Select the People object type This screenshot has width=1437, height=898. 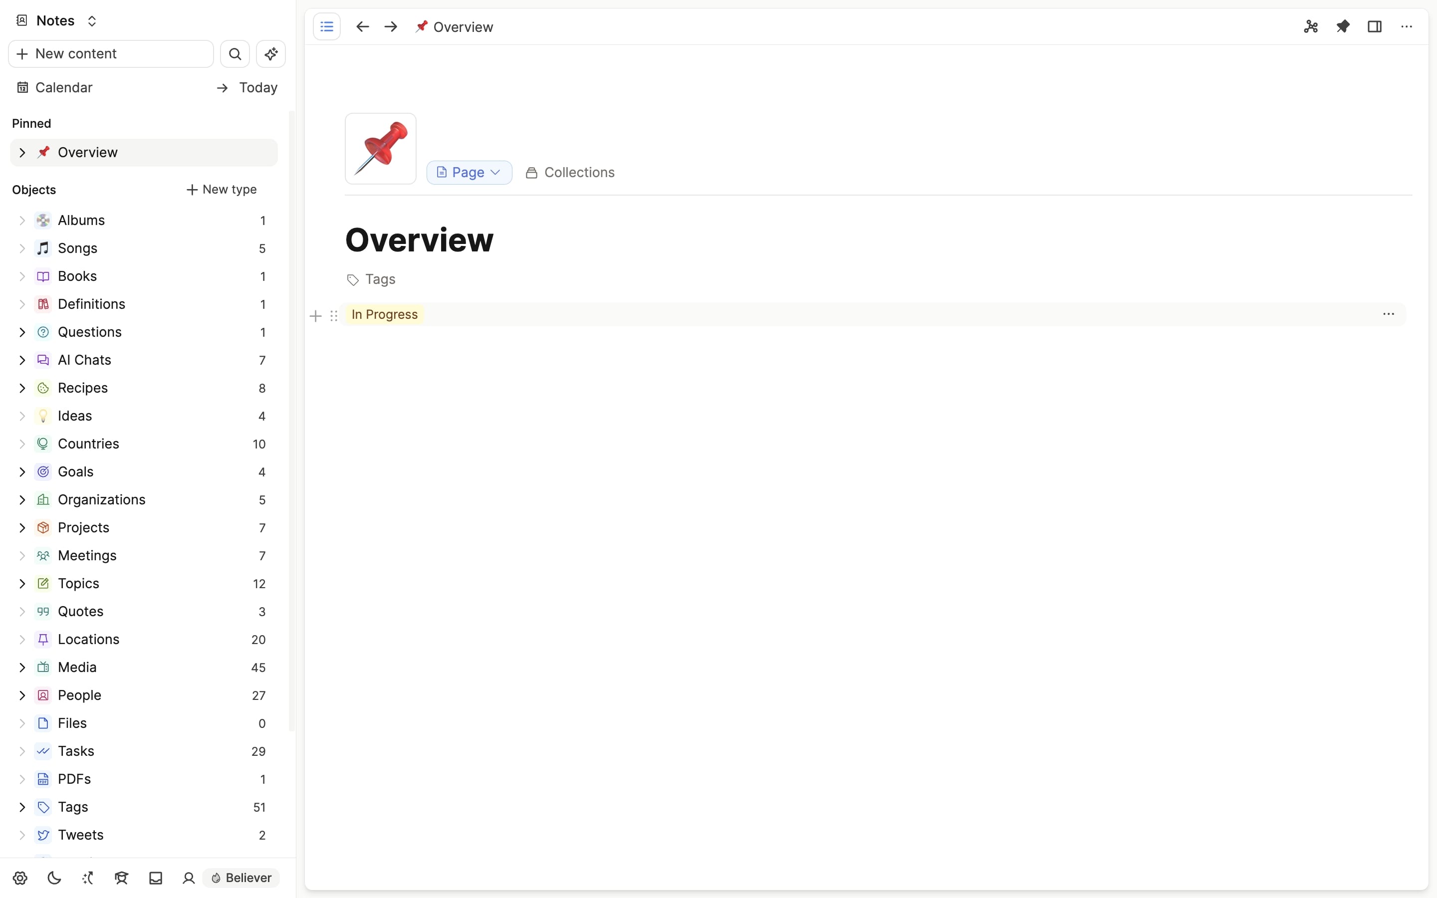[x=79, y=695]
